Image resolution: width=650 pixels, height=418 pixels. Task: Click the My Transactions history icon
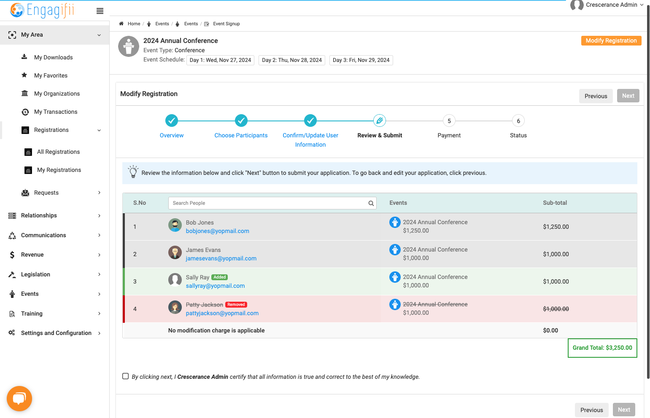coord(25,112)
